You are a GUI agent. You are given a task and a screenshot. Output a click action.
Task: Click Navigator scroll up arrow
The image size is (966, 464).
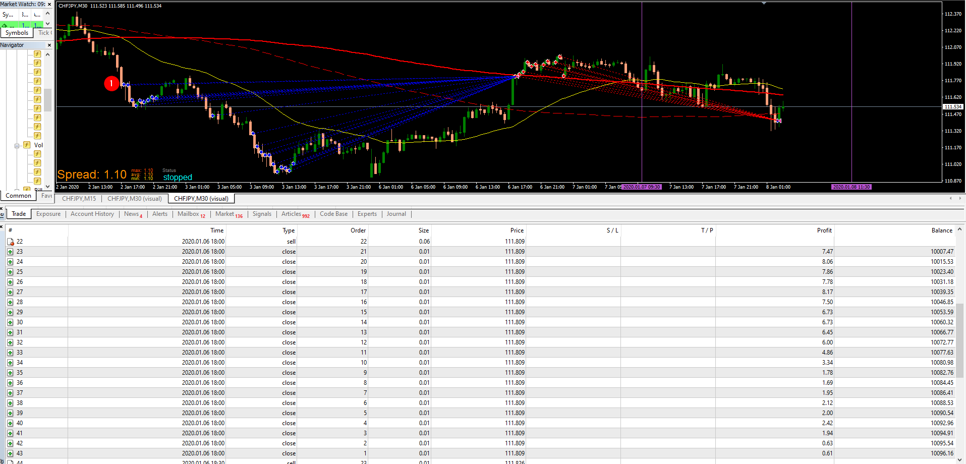(x=48, y=54)
